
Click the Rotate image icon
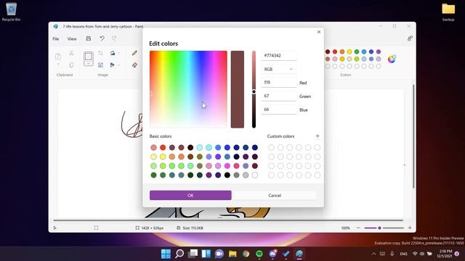click(x=113, y=53)
